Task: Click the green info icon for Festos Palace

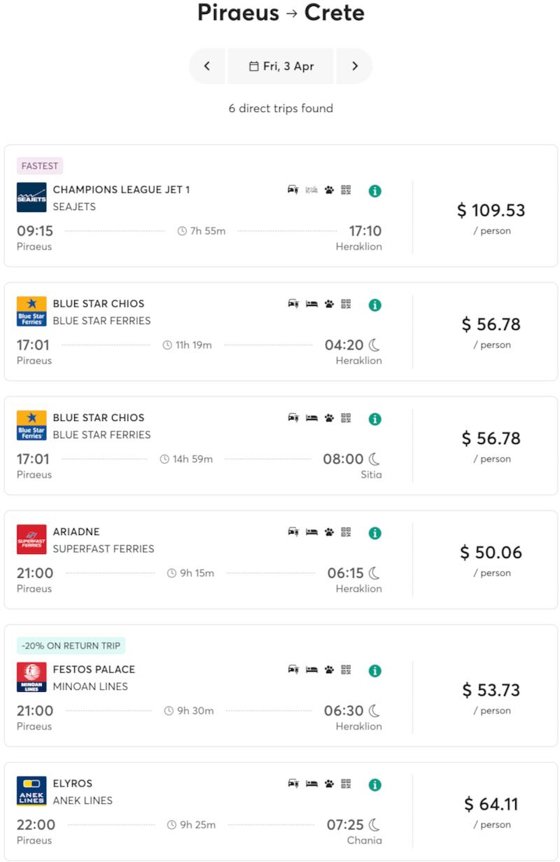Action: coord(375,671)
